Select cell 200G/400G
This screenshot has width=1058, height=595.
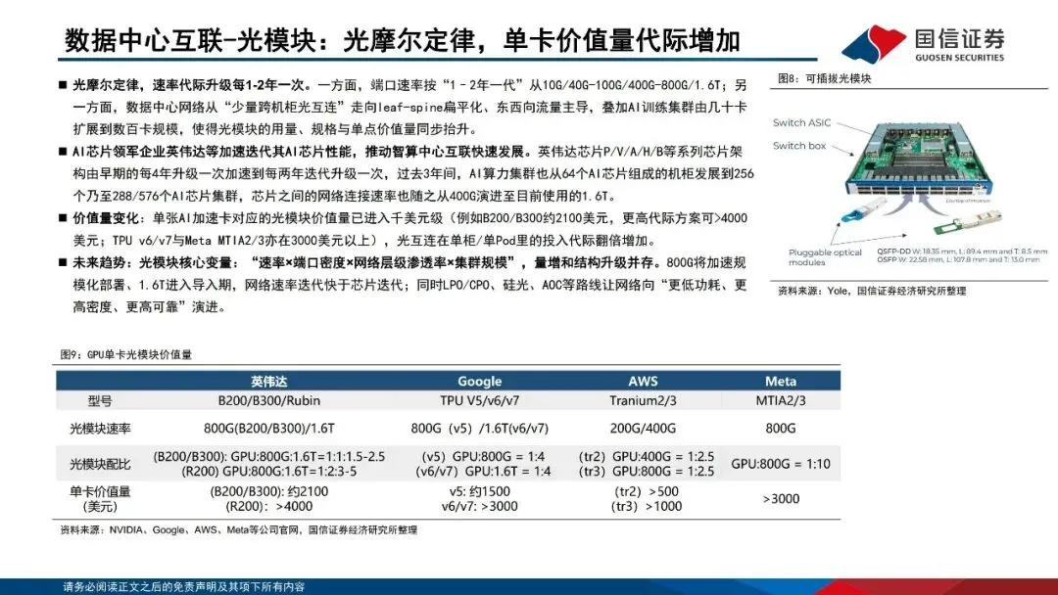pos(643,429)
